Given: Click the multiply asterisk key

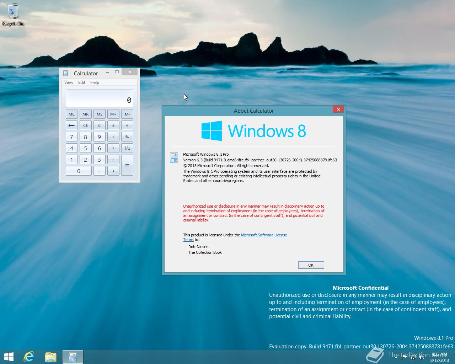Looking at the screenshot, I should (113, 148).
